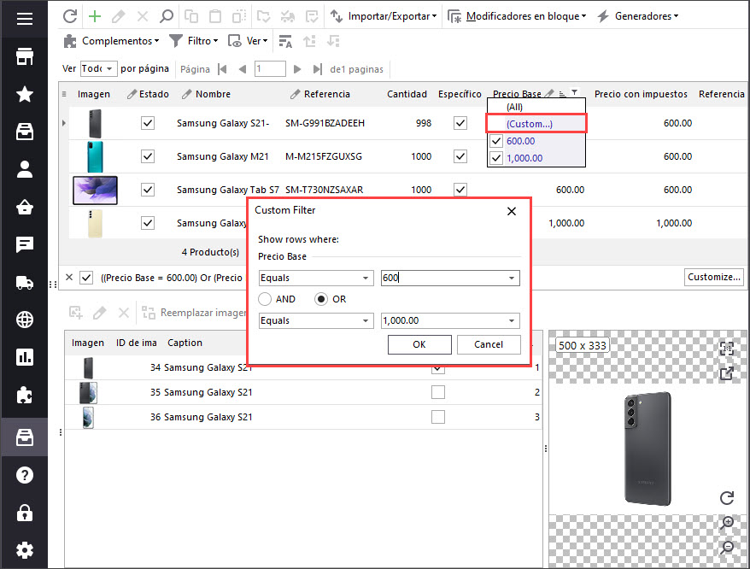
Task: Click the search magnifier icon in the toolbar
Action: tap(166, 16)
